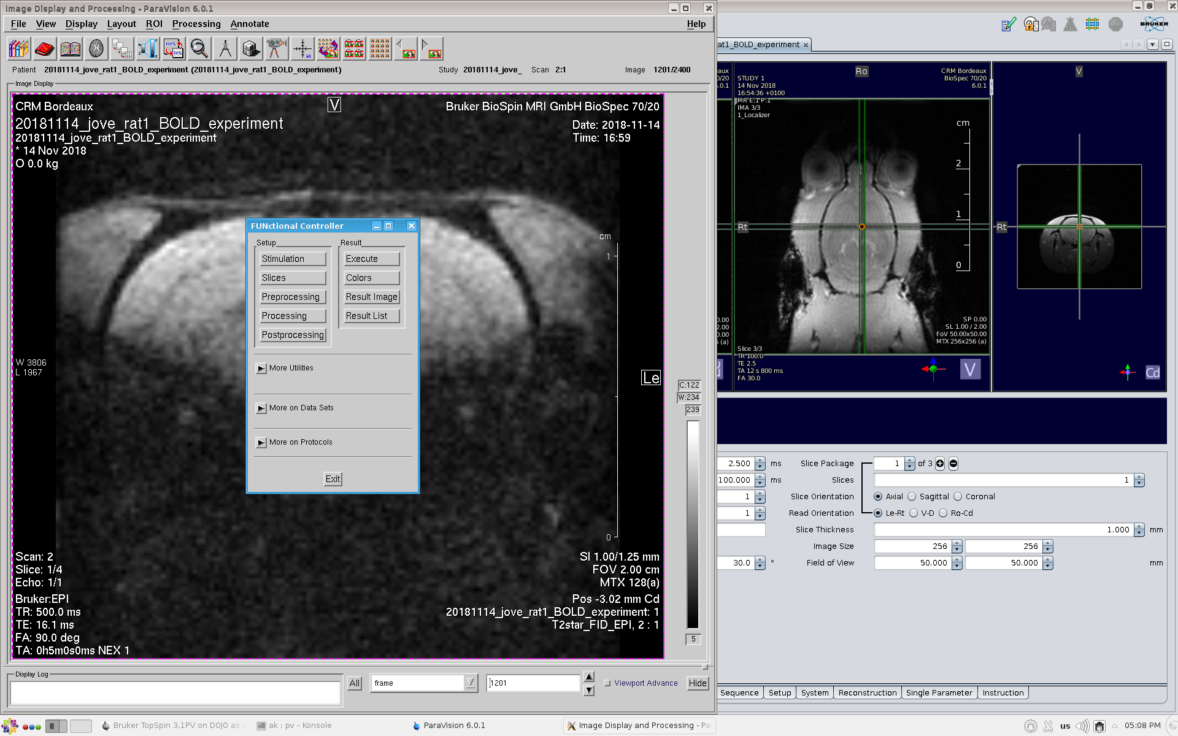1178x736 pixels.
Task: Open the movie camera tool
Action: coord(276,48)
